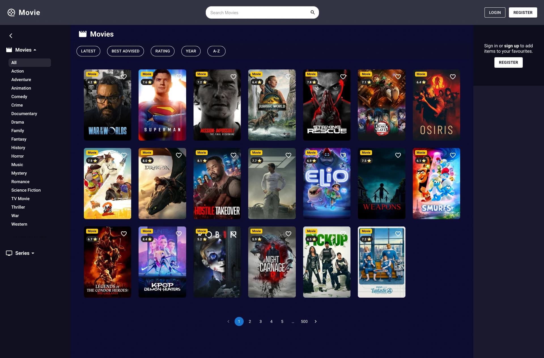Heart the Night Carnage movie
The image size is (544, 358).
(x=288, y=234)
